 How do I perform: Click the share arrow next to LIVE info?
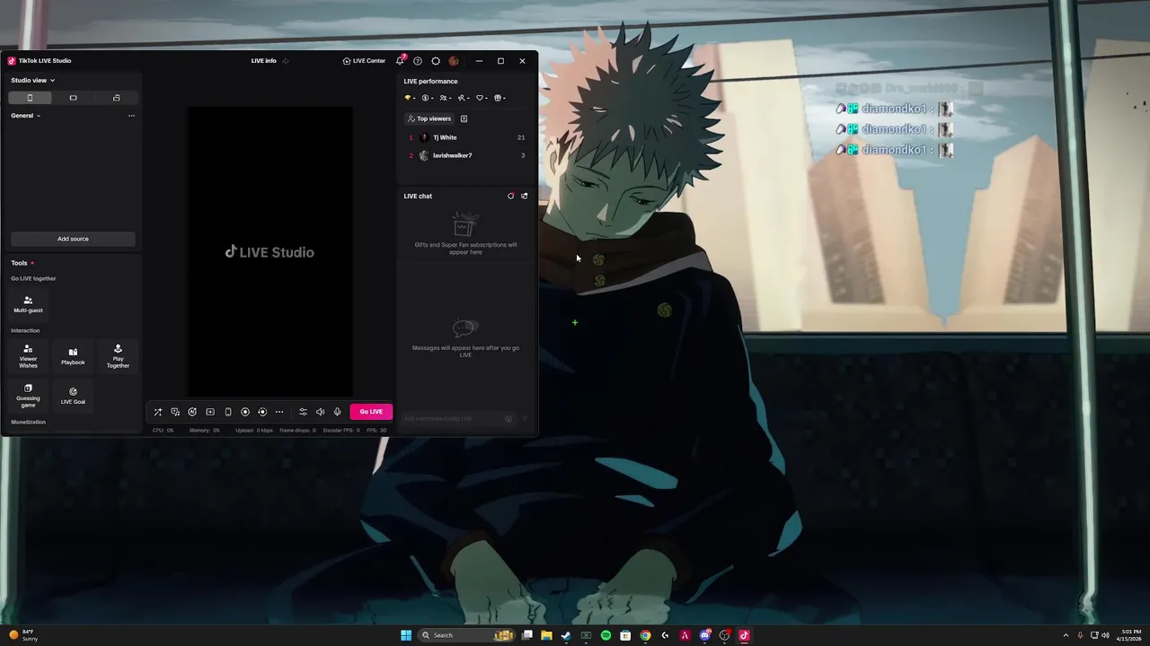286,61
